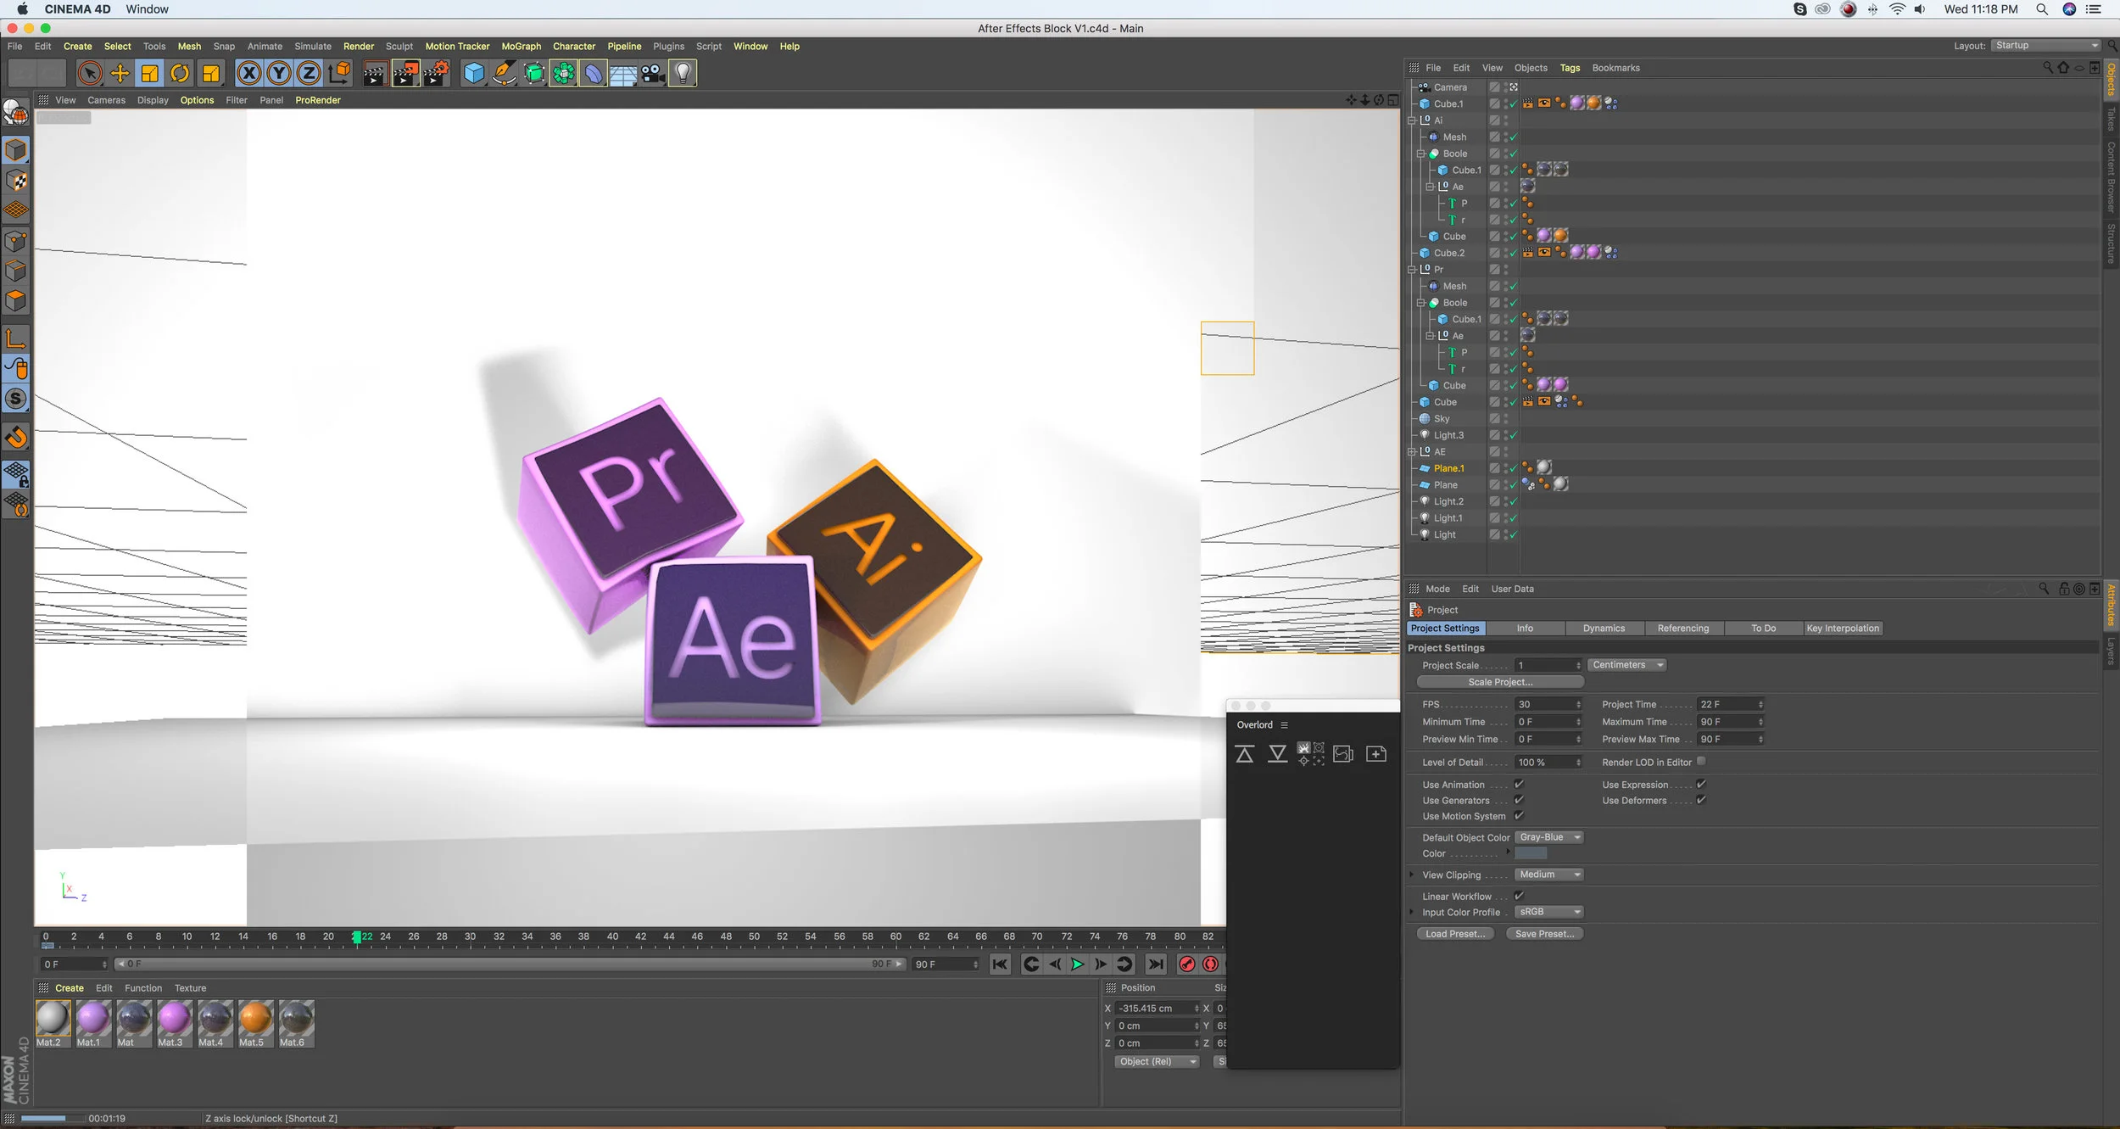The image size is (2120, 1129).
Task: Toggle the Y axis lock
Action: [x=279, y=74]
